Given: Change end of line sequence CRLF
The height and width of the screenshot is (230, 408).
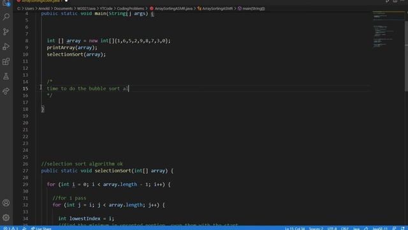Looking at the screenshot, I should coord(344,229).
